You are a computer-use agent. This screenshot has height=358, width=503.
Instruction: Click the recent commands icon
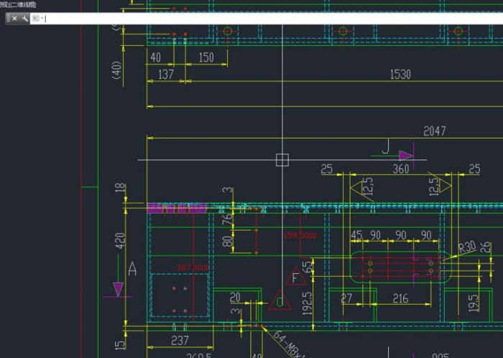tap(34, 19)
